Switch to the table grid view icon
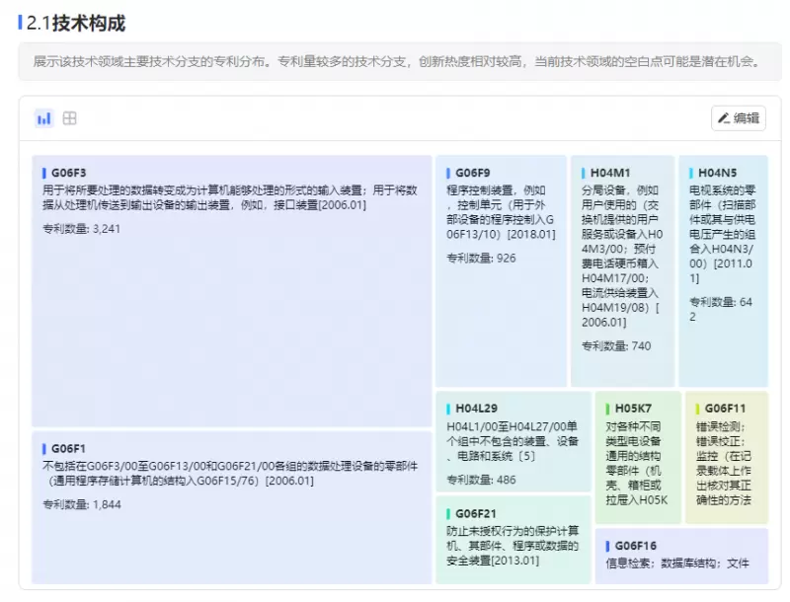The image size is (790, 602). pos(70,118)
